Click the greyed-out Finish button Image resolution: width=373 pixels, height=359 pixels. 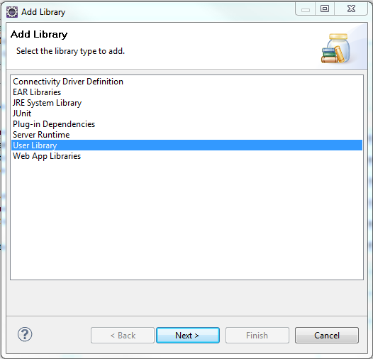257,335
